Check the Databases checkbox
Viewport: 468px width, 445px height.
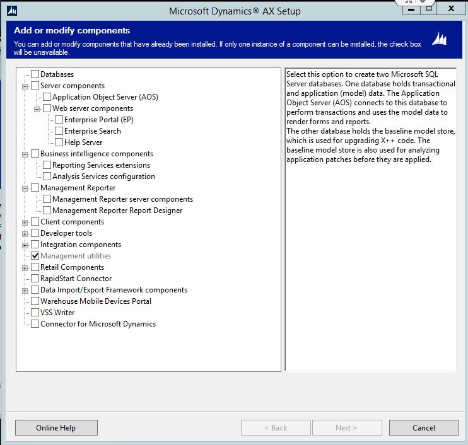[35, 74]
